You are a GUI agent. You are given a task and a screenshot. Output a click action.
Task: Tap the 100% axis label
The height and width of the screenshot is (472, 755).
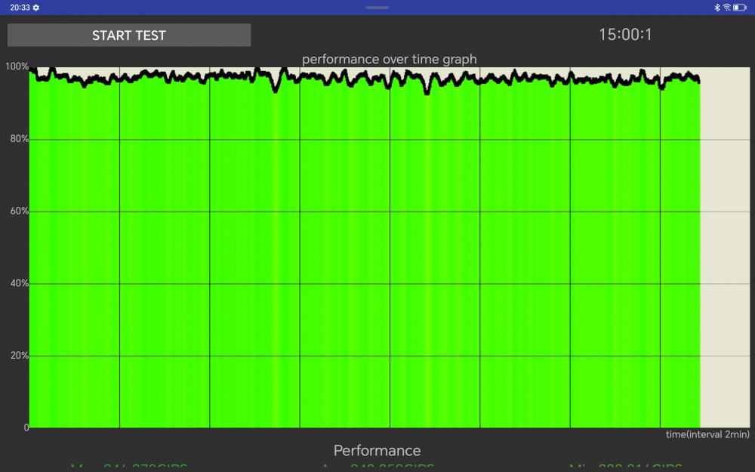17,66
